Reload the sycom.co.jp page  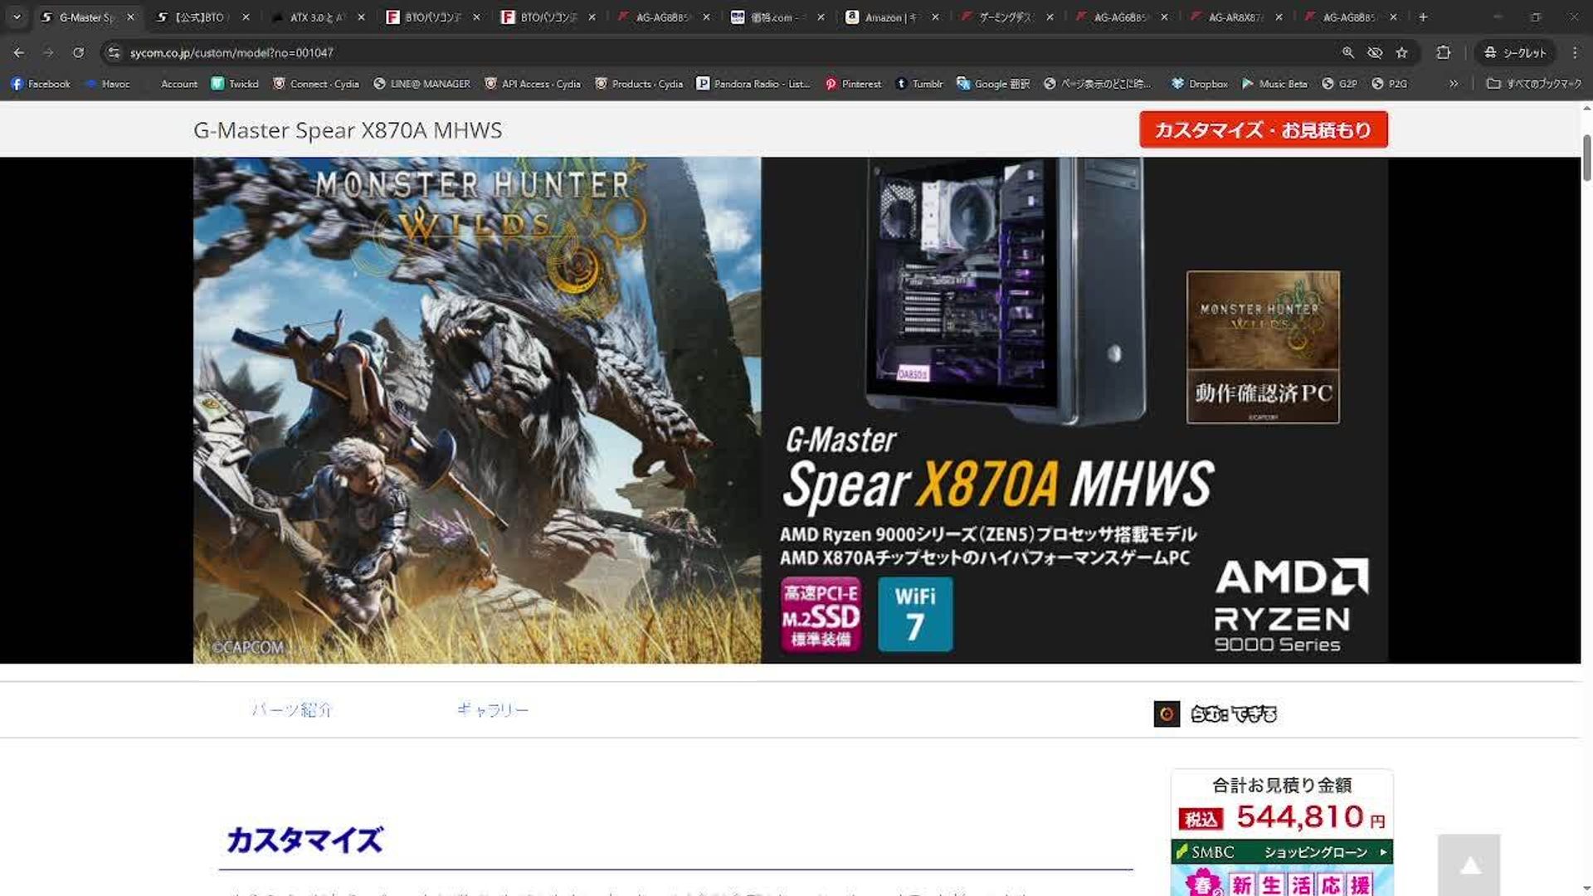(x=77, y=52)
